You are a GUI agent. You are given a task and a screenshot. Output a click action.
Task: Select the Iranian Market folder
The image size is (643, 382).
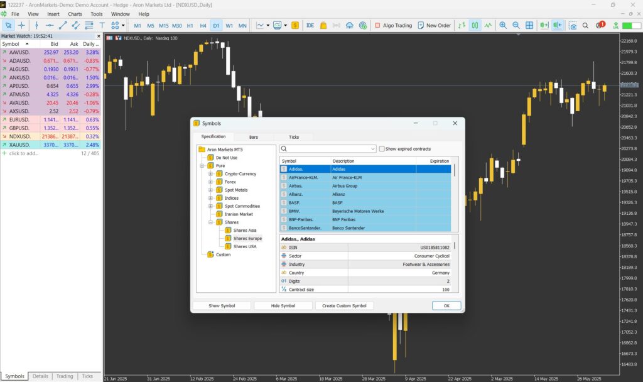[239, 214]
